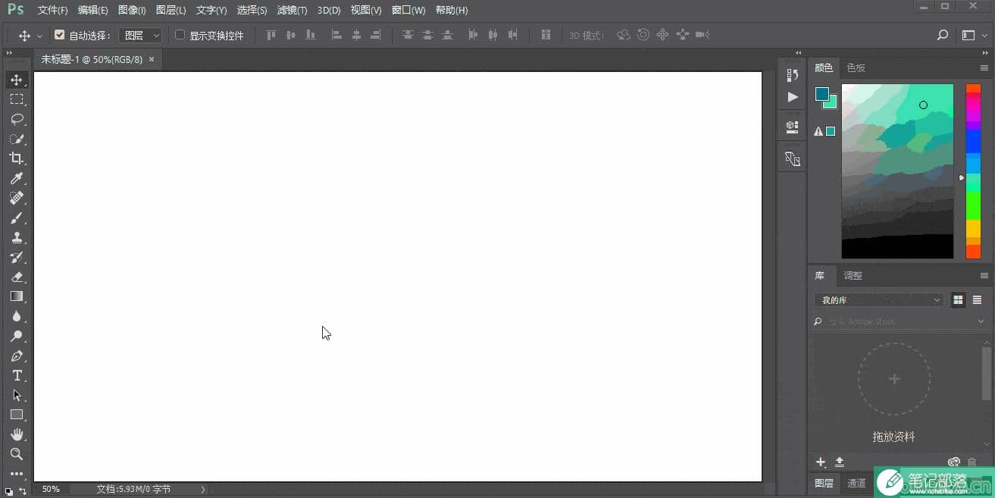Screen dimensions: 995x498
Task: Click the search magnifier in options bar
Action: tap(943, 35)
